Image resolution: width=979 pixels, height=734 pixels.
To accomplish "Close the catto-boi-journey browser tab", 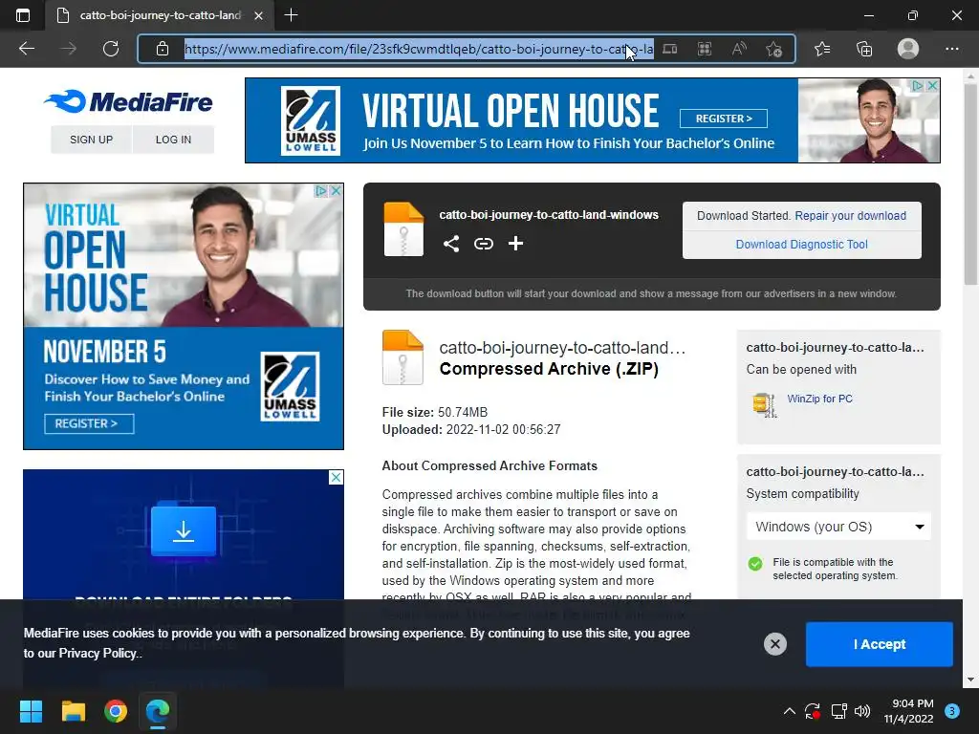I will [258, 15].
